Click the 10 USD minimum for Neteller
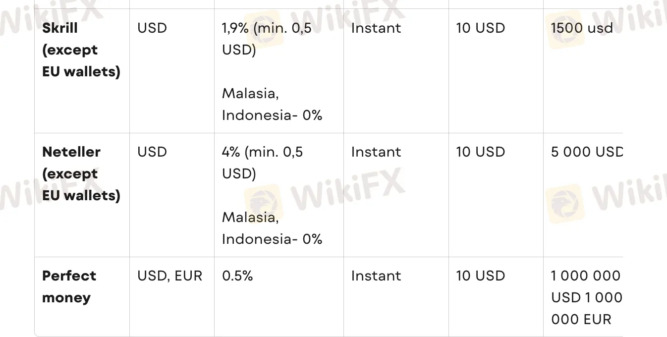The height and width of the screenshot is (337, 667). (x=481, y=152)
